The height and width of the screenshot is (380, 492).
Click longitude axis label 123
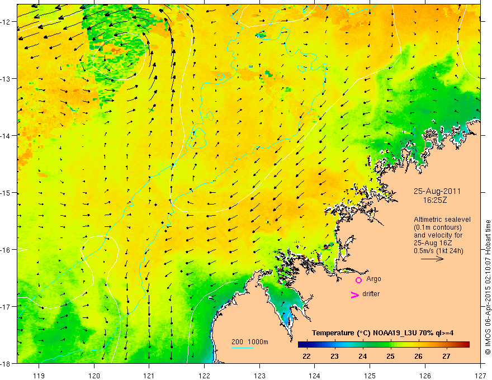pyautogui.click(x=260, y=376)
